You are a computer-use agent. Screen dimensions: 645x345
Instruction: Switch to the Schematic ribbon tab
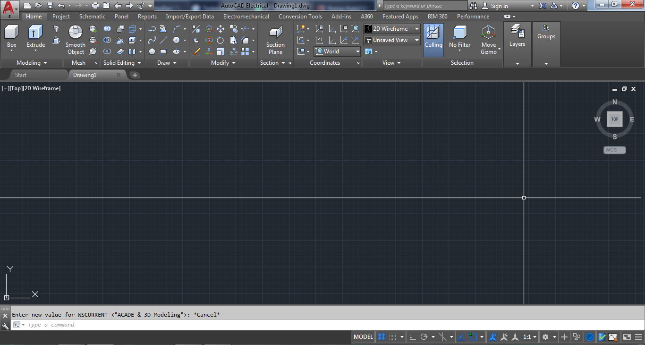click(x=92, y=16)
